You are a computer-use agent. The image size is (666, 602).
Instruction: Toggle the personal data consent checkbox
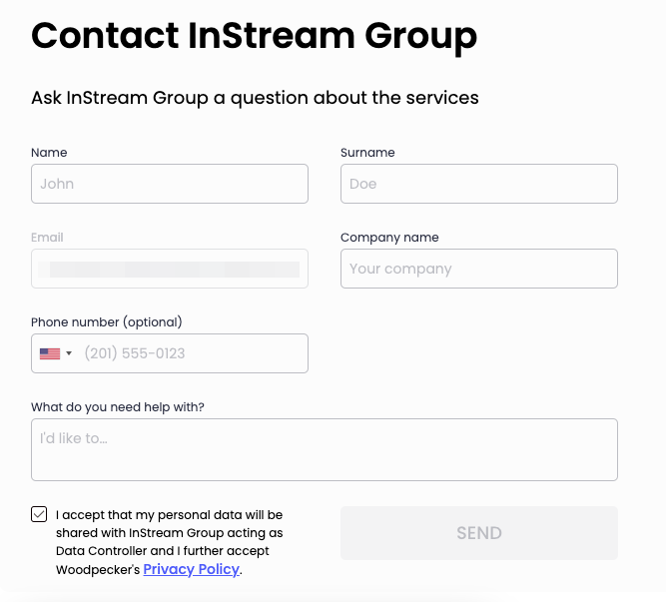39,515
